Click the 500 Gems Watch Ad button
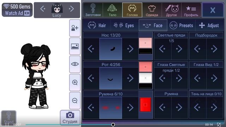 (17, 10)
